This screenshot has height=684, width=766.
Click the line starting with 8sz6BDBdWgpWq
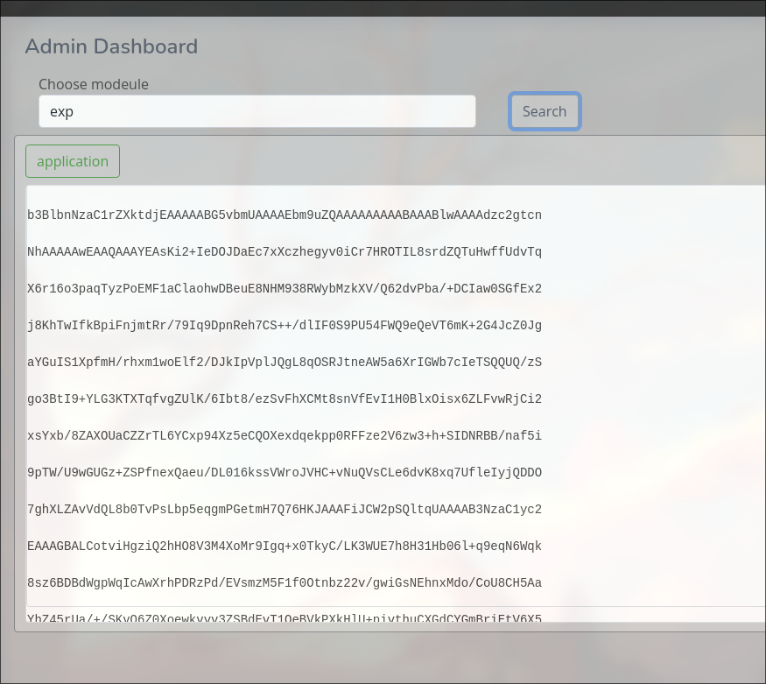(x=285, y=582)
